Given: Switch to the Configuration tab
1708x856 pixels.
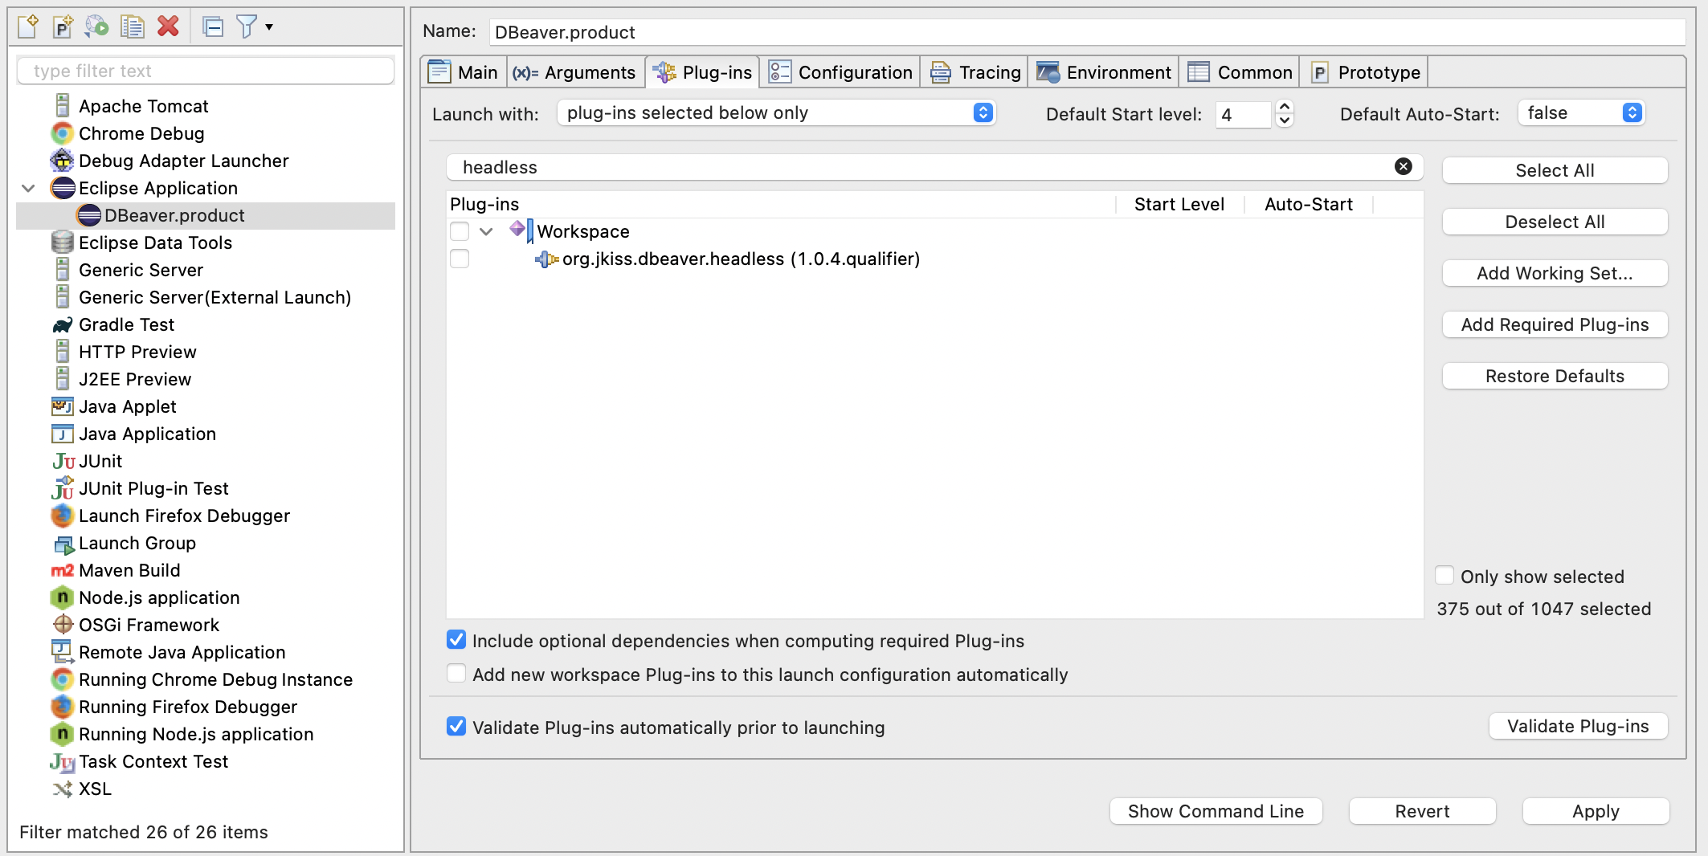Looking at the screenshot, I should [840, 72].
